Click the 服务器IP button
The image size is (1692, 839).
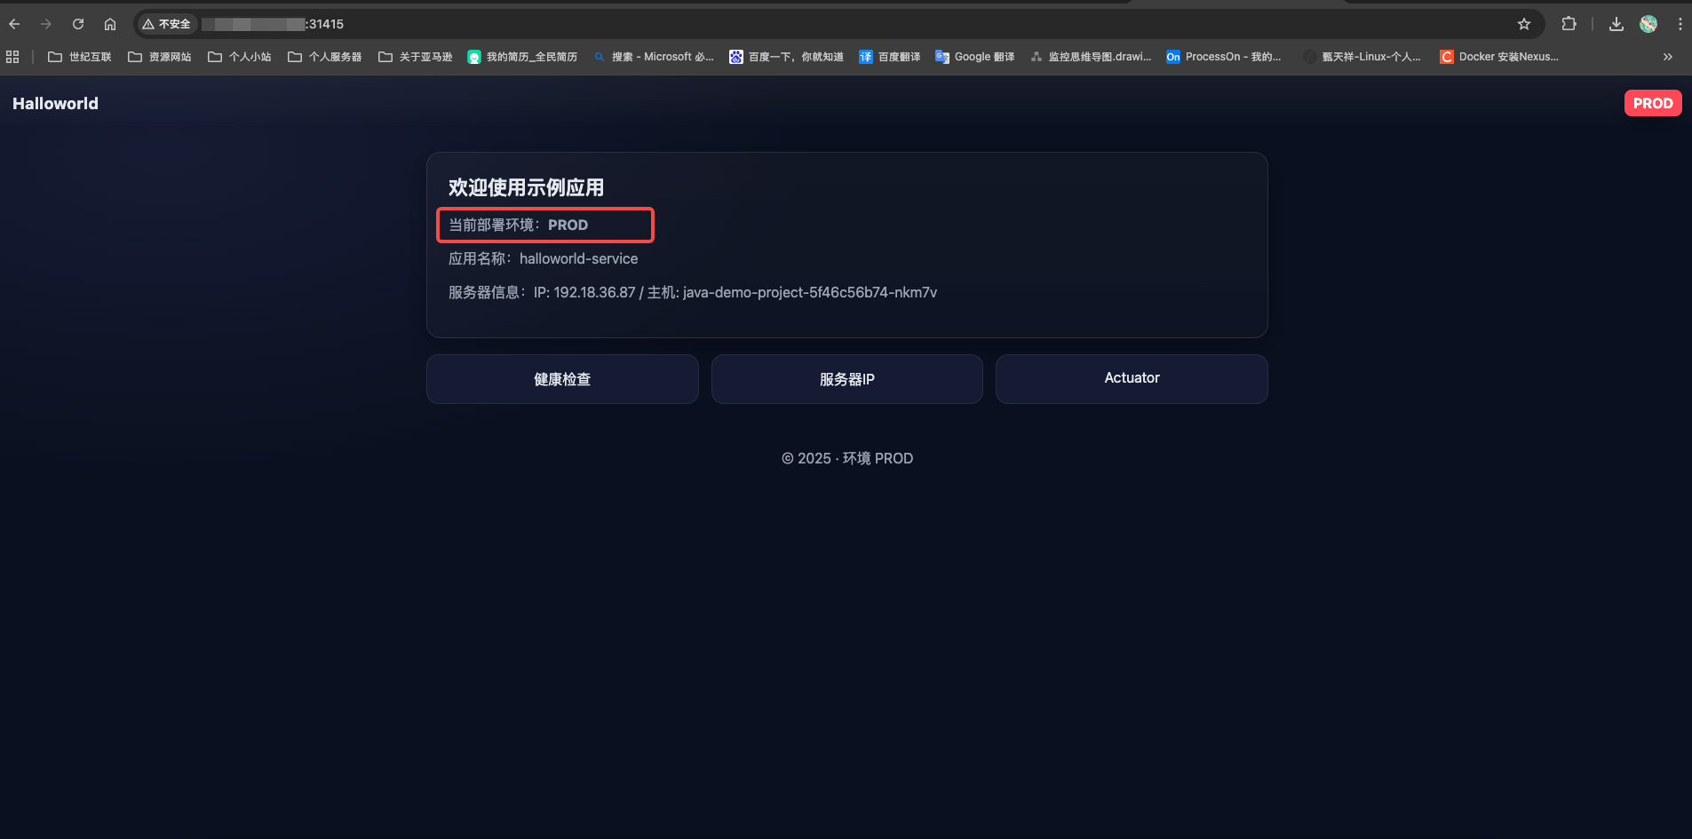pyautogui.click(x=846, y=379)
